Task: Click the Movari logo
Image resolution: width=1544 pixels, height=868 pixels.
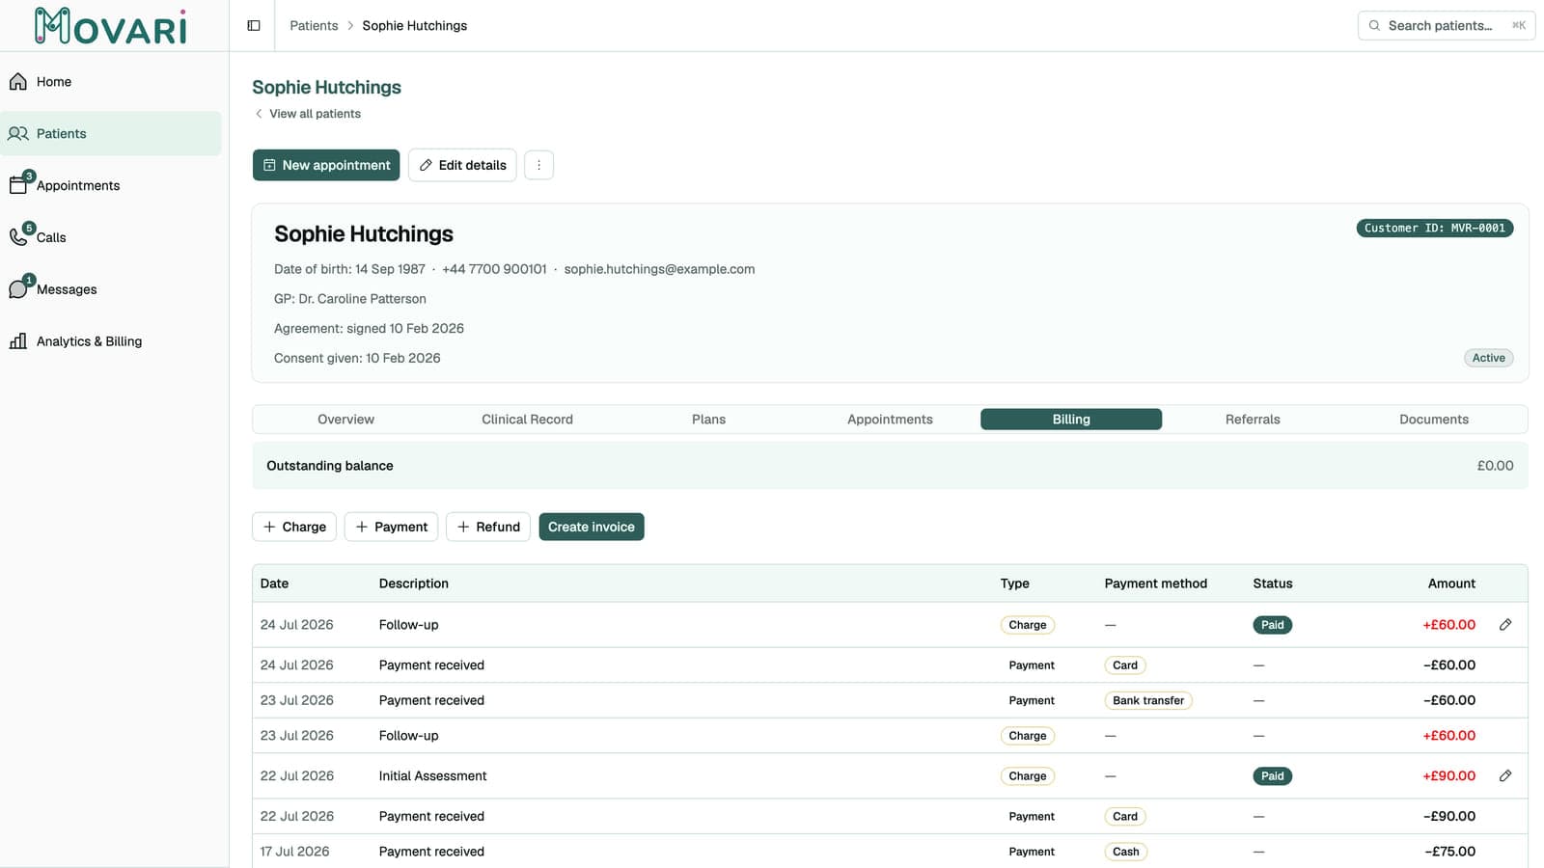Action: [110, 26]
